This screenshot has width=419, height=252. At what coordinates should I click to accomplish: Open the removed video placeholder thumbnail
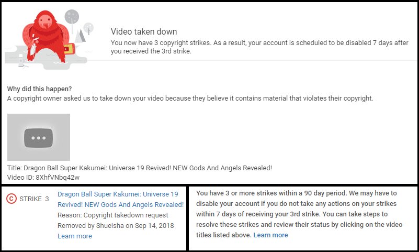(39, 137)
